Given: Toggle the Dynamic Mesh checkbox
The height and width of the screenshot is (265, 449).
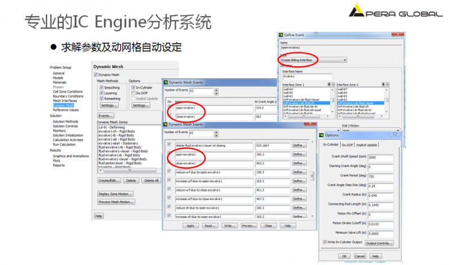Looking at the screenshot, I should (96, 75).
